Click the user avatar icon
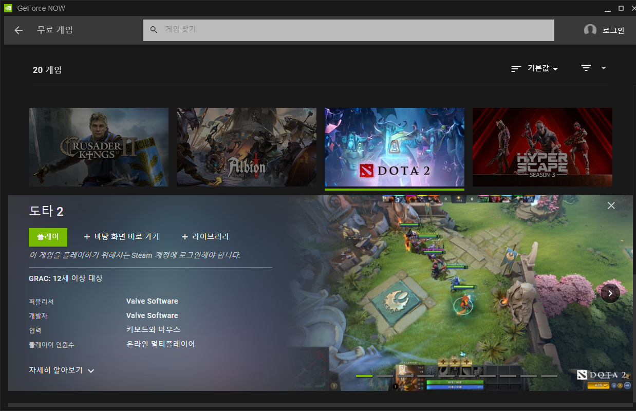 [x=590, y=30]
